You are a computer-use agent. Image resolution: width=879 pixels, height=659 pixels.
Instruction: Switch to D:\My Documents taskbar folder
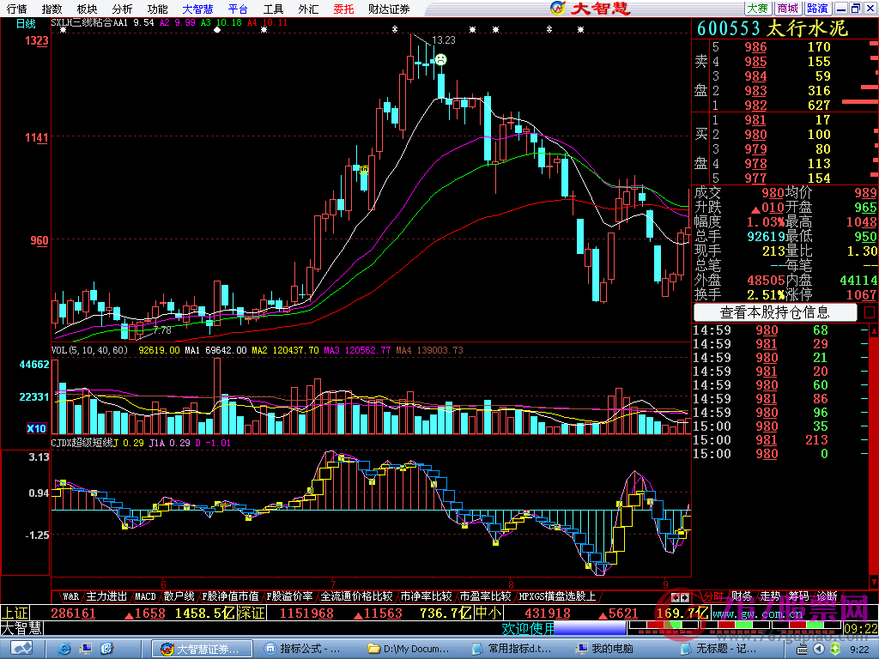coord(410,649)
